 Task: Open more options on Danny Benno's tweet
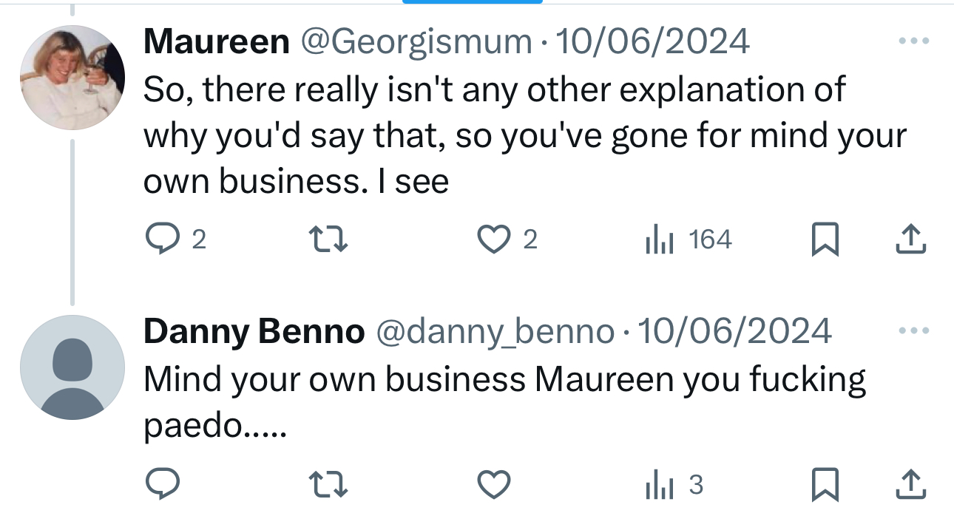tap(912, 331)
